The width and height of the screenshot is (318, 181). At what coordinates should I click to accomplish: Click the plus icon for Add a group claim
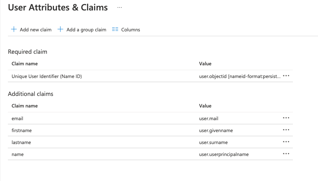pos(60,29)
